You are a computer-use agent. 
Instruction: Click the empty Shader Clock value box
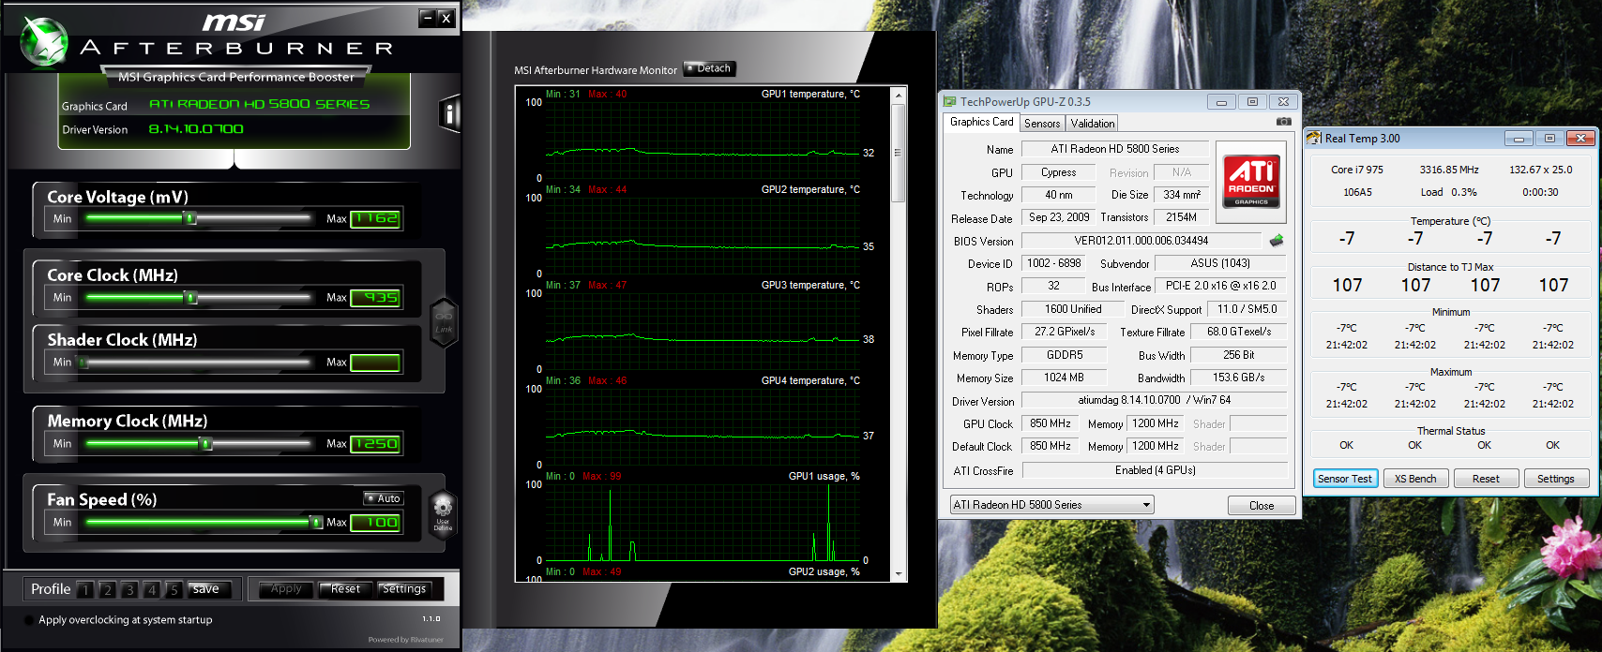(x=375, y=362)
